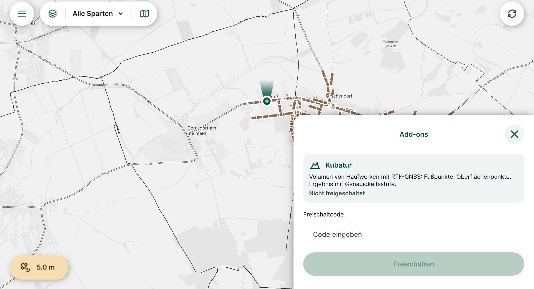Screen dimensions: 534x289
Task: Click the Add-ons panel title
Action: tap(414, 134)
